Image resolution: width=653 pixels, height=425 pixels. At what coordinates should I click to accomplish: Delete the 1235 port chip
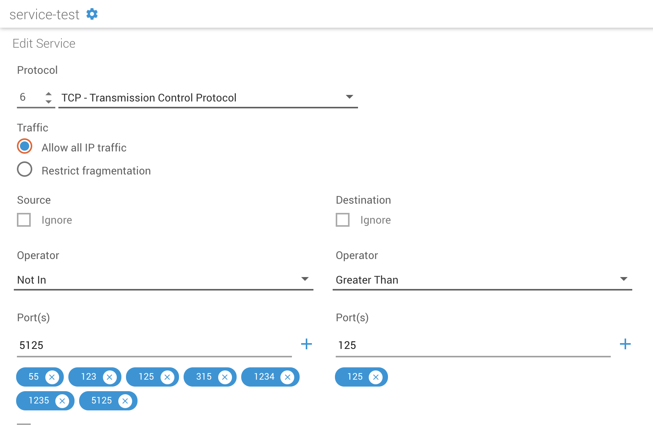pos(62,401)
